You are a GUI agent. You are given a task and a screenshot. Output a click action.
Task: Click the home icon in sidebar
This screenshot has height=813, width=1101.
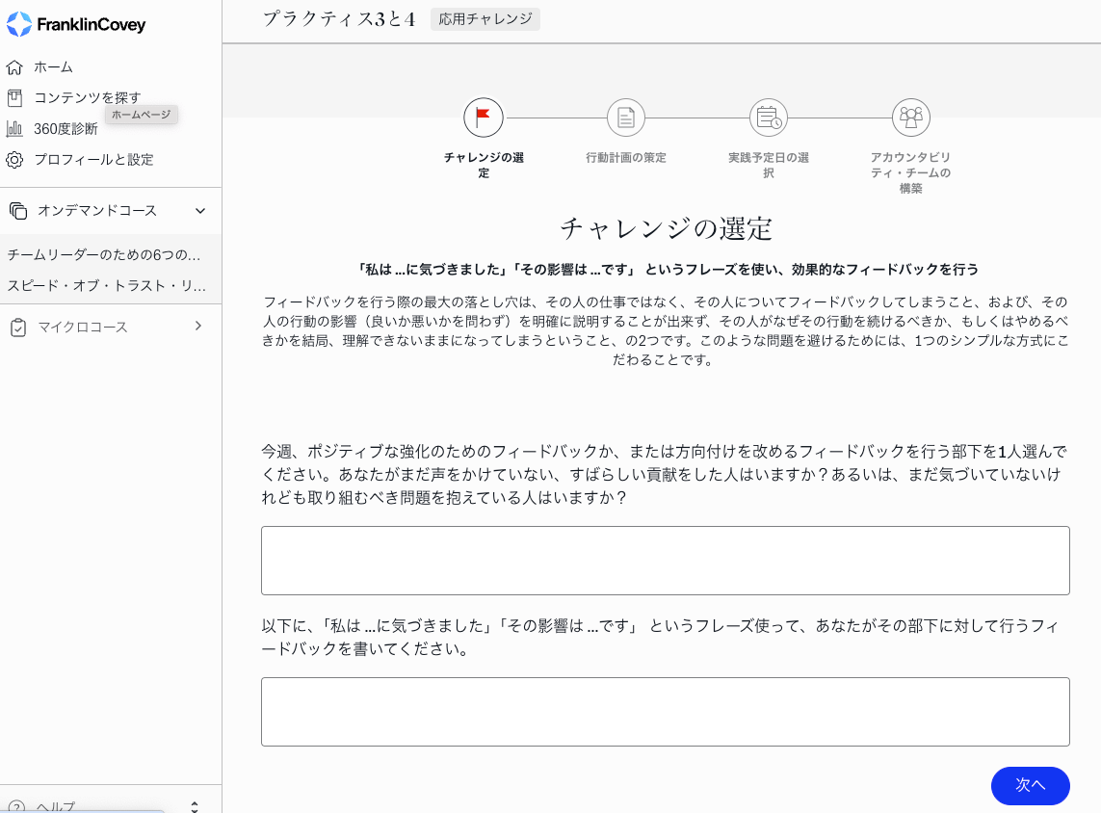click(14, 67)
